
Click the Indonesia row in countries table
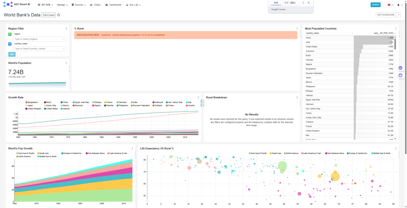pos(349,51)
